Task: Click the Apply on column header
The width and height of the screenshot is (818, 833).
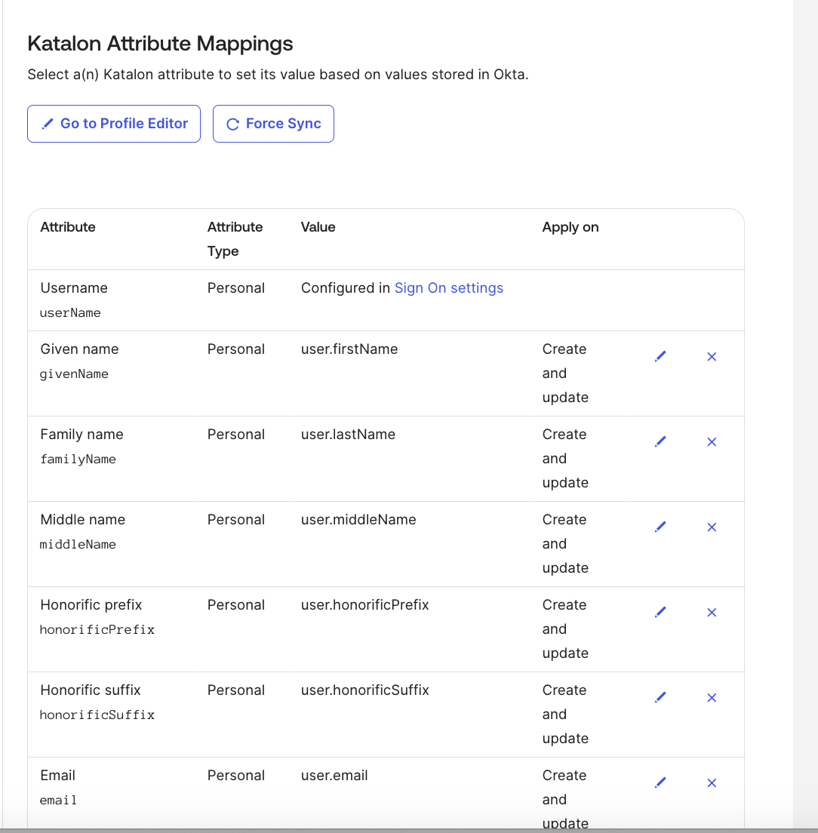Action: (570, 227)
